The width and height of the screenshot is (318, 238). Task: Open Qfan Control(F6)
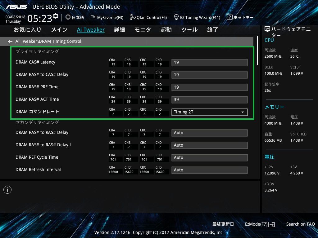pyautogui.click(x=148, y=17)
